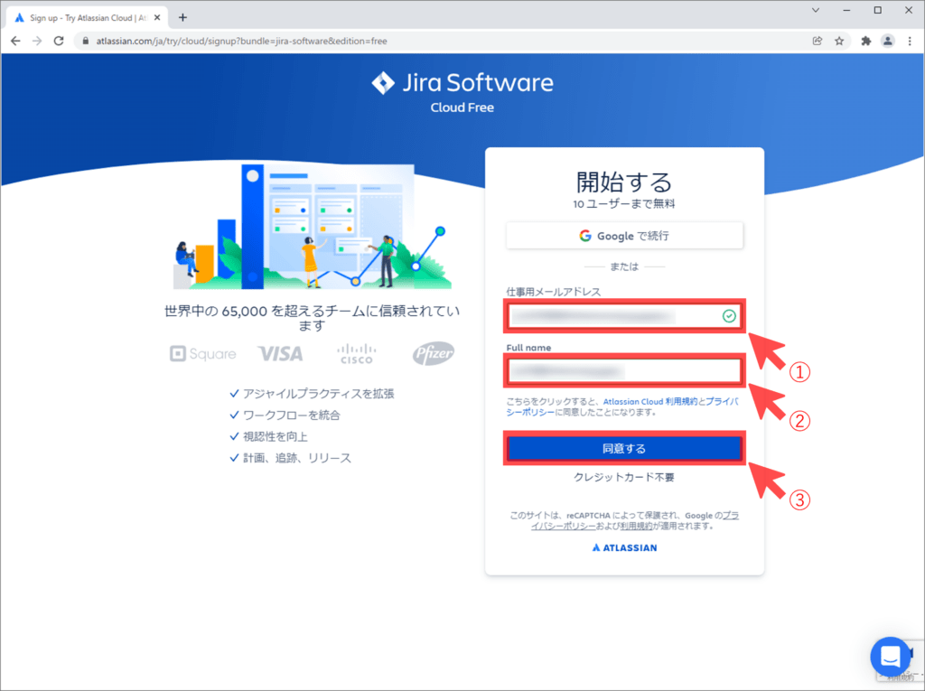Viewport: 925px width, 691px height.
Task: Expand the tab search chevron
Action: [817, 10]
